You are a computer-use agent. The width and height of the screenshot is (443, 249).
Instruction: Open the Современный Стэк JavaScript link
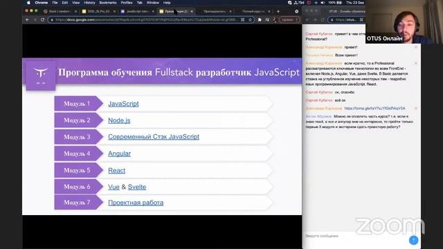tap(154, 137)
